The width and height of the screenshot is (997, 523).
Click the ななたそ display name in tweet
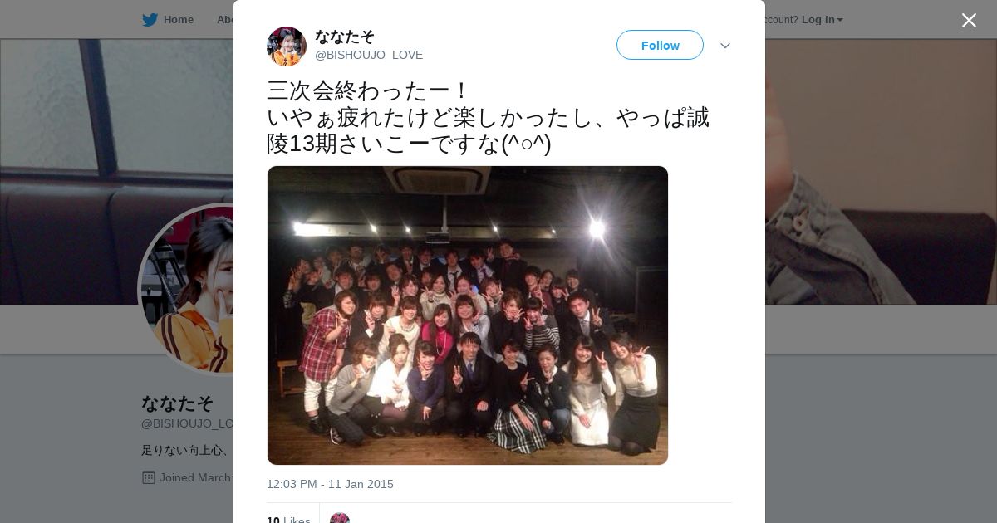(345, 36)
